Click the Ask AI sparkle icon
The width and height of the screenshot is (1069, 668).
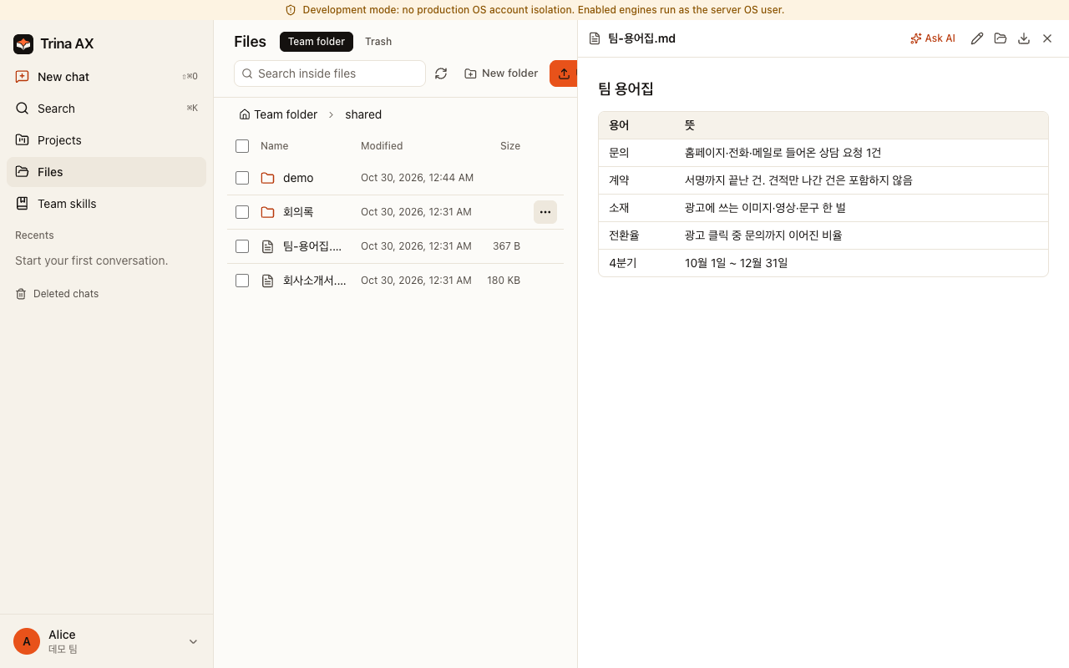tap(916, 38)
